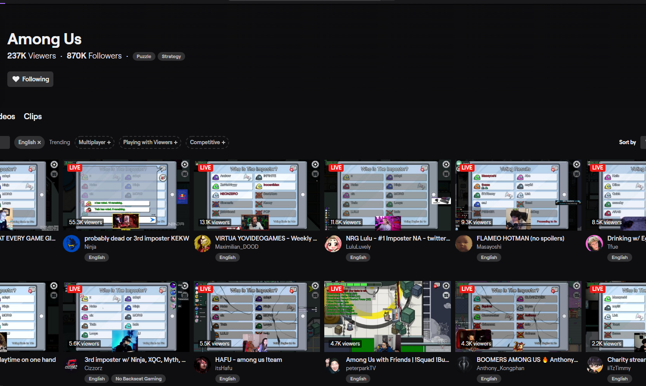Open Cizzorz's channel logo
The width and height of the screenshot is (646, 386).
[71, 365]
